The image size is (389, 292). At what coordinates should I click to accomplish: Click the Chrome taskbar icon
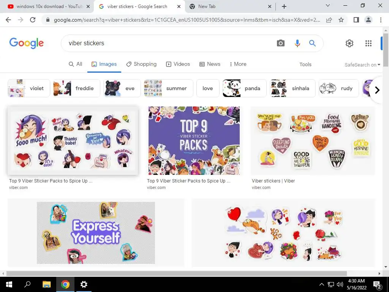(x=65, y=284)
